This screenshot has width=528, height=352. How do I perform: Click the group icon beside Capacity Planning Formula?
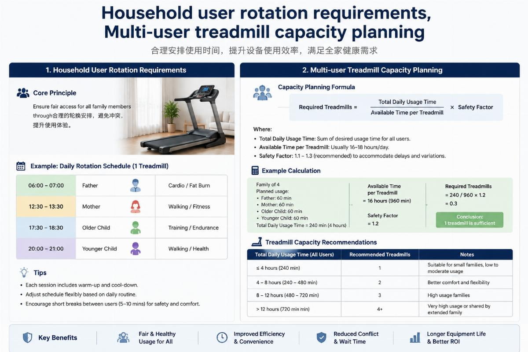pyautogui.click(x=262, y=92)
